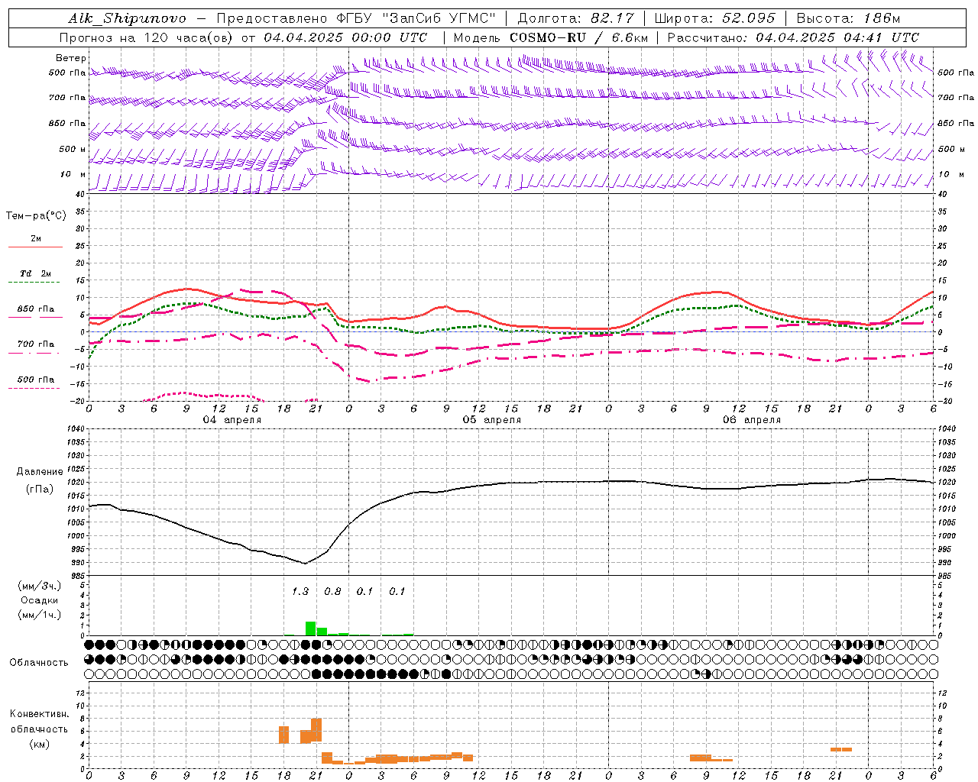Image resolution: width=978 pixels, height=782 pixels.
Task: Select the 850 гПа entry in temperature legend
Action: 35,312
